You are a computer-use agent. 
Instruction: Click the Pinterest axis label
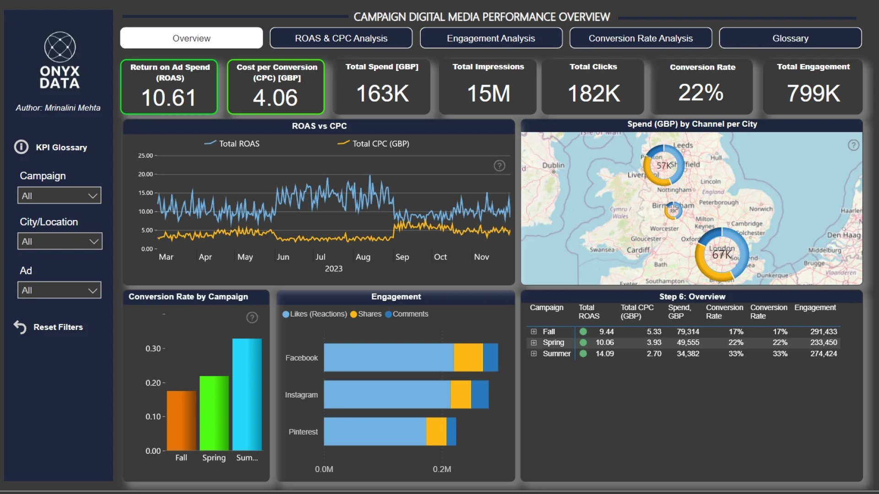coord(303,432)
